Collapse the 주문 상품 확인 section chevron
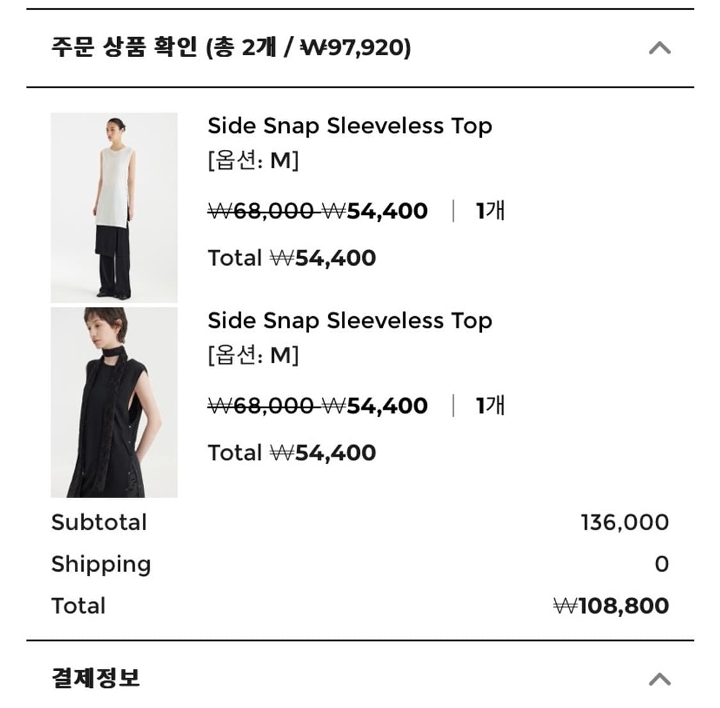720x708 pixels. point(659,48)
